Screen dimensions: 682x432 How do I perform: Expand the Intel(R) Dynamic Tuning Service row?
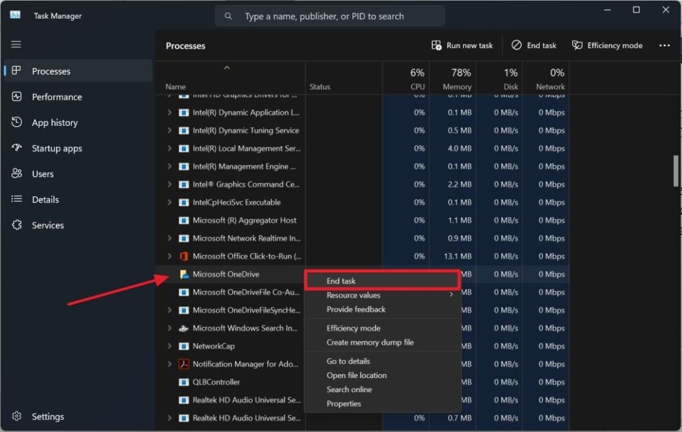[x=169, y=130]
